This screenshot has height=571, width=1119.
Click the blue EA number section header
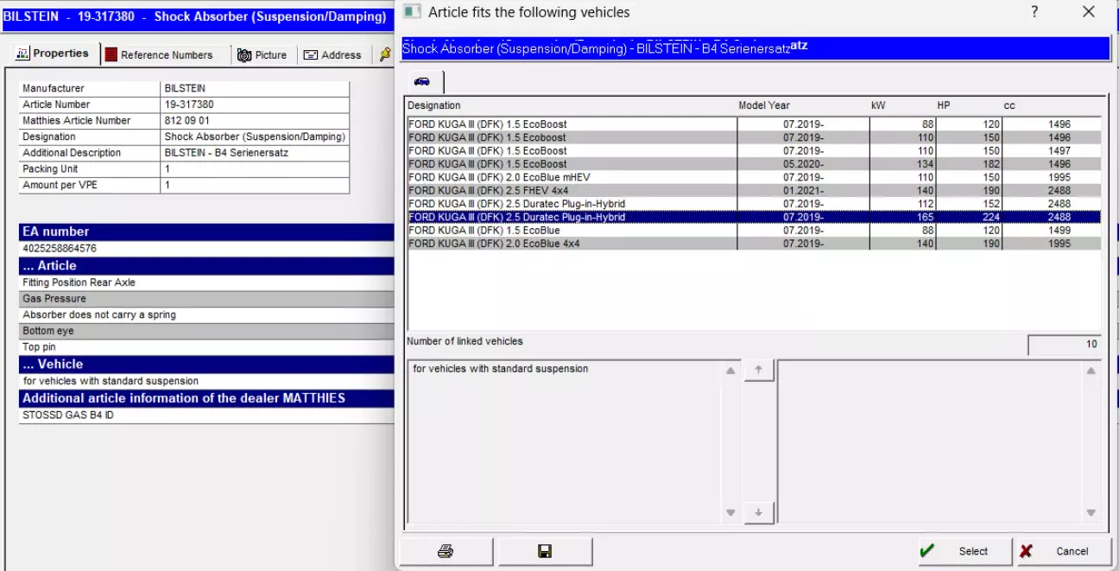click(206, 232)
